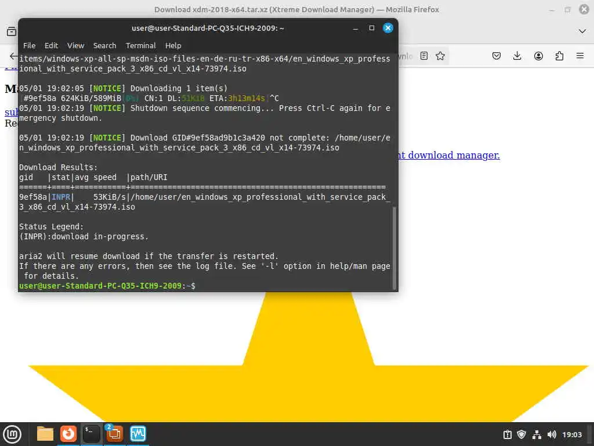Open Firefox downloads panel
Image resolution: width=594 pixels, height=446 pixels.
[x=517, y=56]
